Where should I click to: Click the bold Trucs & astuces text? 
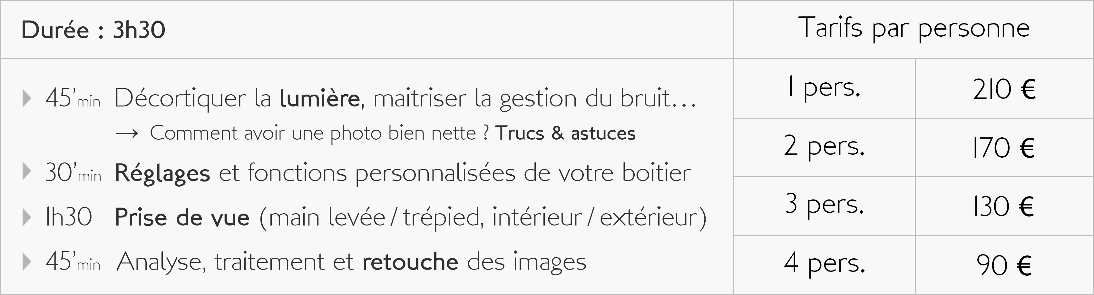pos(565,134)
